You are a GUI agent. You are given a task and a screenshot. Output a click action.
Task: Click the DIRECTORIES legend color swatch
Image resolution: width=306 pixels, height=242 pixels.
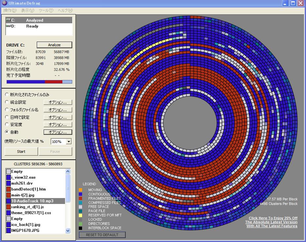point(80,224)
